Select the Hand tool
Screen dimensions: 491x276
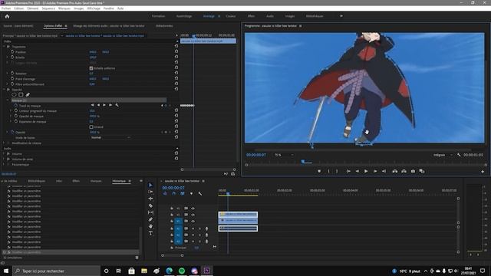coord(150,226)
